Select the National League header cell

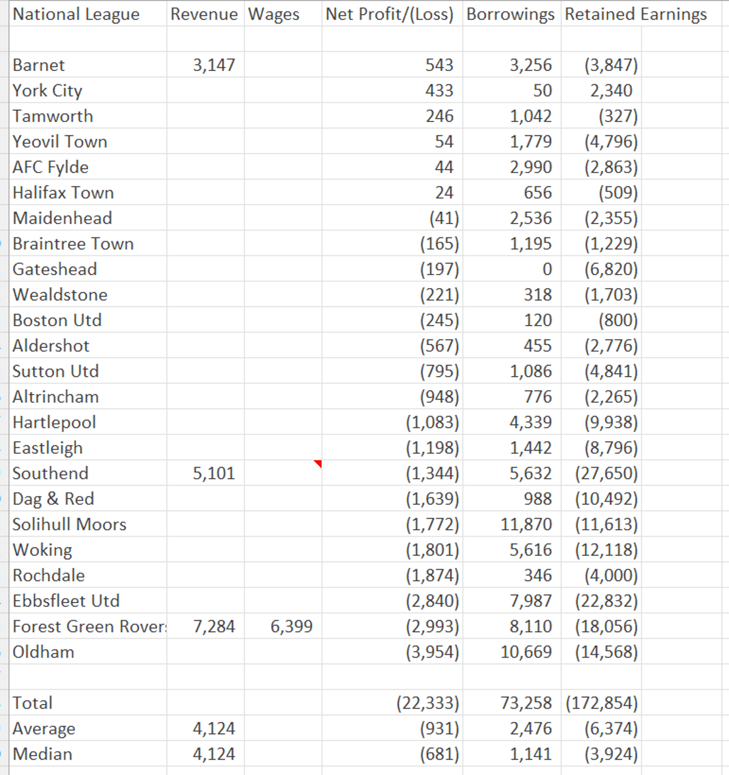coord(89,14)
